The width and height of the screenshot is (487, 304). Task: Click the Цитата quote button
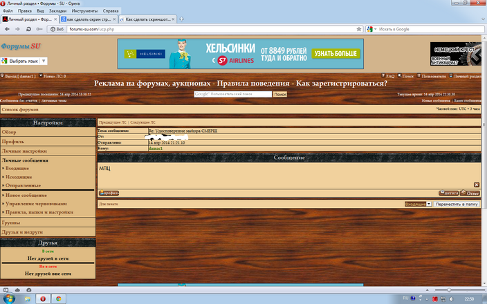pyautogui.click(x=448, y=193)
